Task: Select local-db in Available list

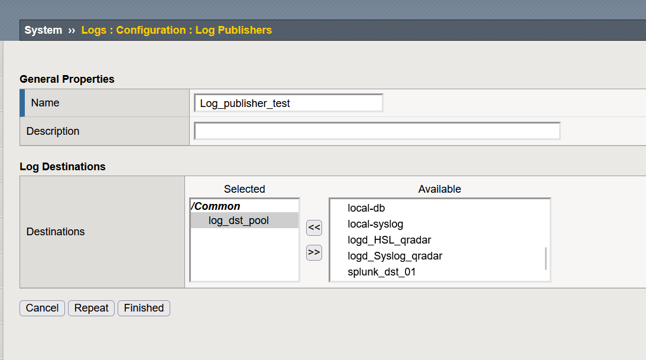Action: pyautogui.click(x=366, y=208)
